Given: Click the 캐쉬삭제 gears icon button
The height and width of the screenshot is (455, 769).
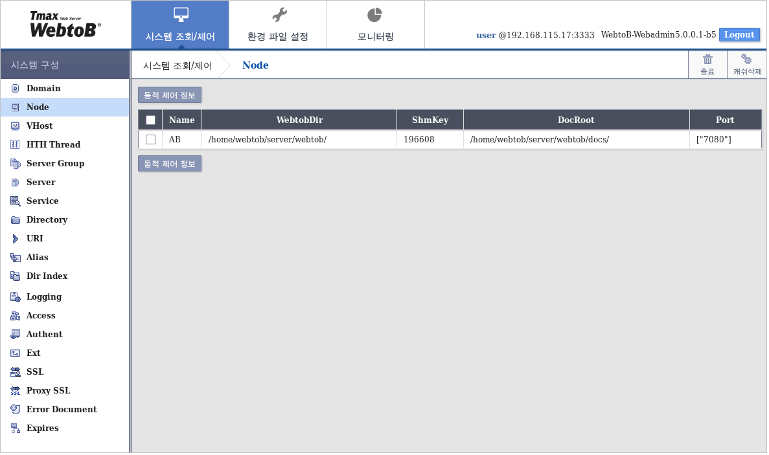Looking at the screenshot, I should click(x=747, y=65).
